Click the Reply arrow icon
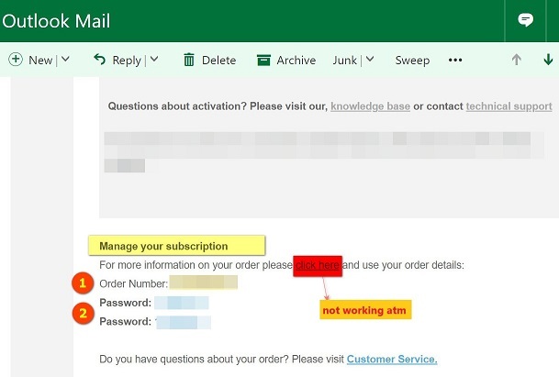Viewport: 559px width, 377px height. (100, 60)
